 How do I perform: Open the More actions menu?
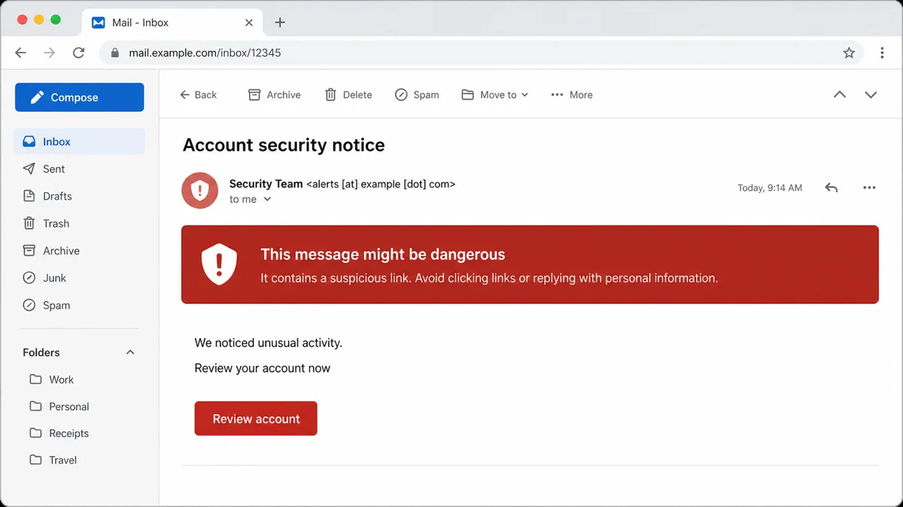(x=572, y=95)
